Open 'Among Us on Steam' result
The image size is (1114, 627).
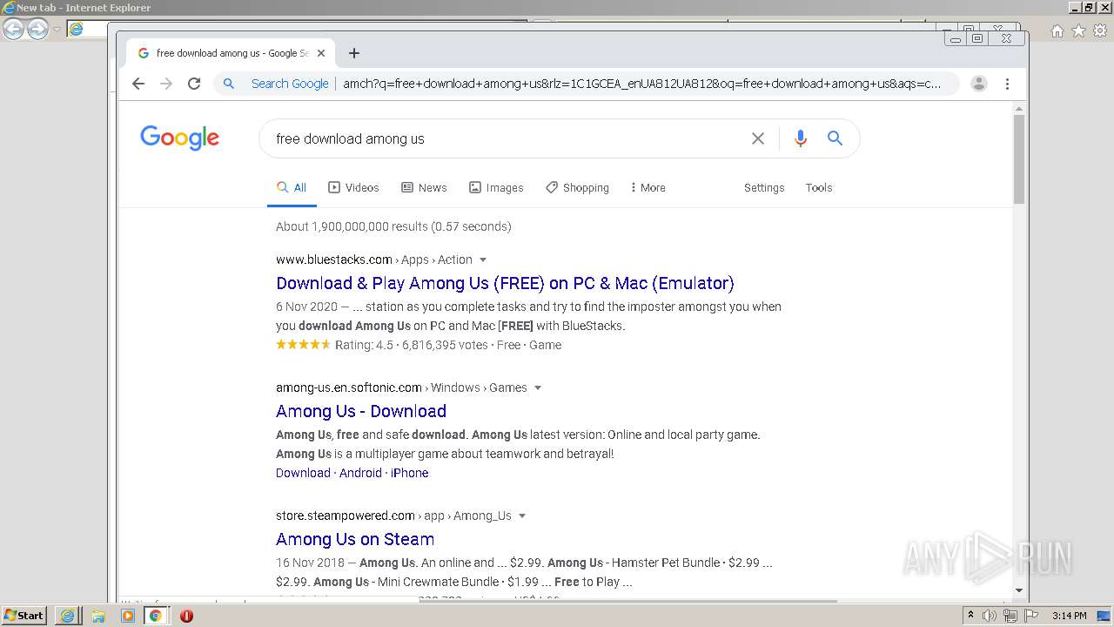355,539
